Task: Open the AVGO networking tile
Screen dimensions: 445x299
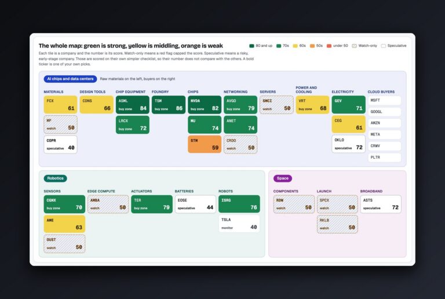Action: click(240, 105)
